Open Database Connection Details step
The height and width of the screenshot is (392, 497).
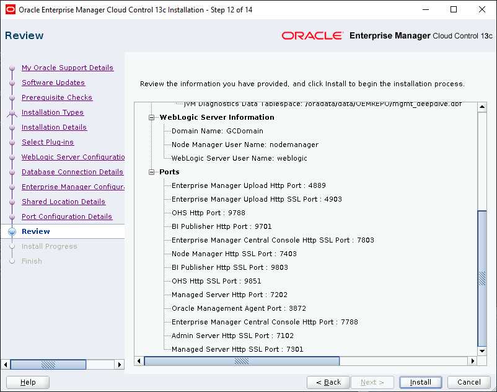click(x=73, y=172)
